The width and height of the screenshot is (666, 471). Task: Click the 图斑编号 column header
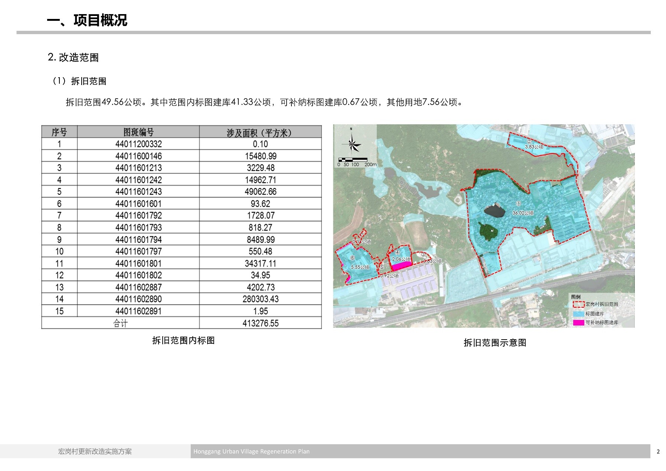tap(138, 132)
